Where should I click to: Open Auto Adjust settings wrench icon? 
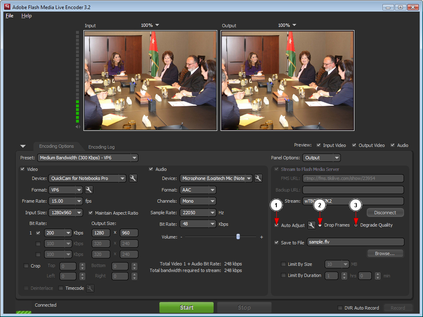pyautogui.click(x=311, y=225)
